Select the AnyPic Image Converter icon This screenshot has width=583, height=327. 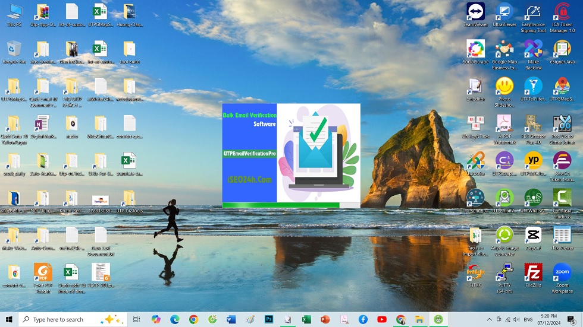pos(504,235)
